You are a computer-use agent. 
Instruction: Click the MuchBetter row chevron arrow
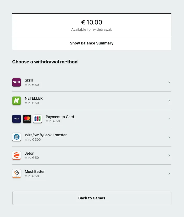169,174
